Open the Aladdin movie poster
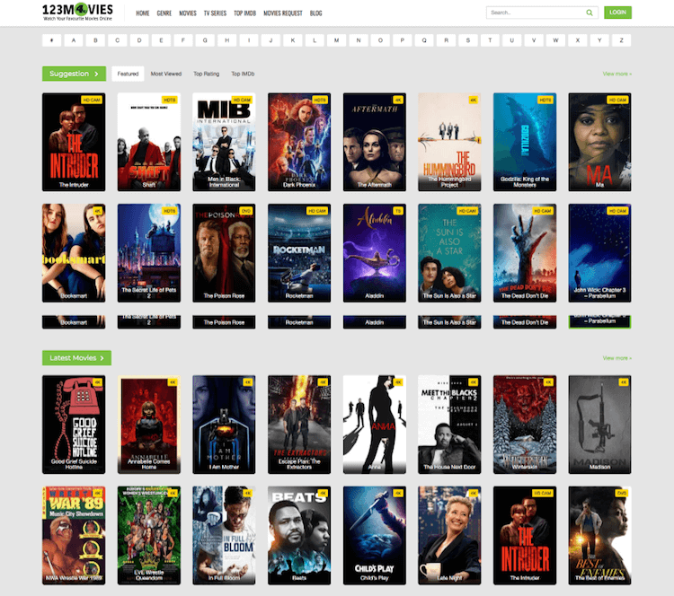The image size is (674, 596). 375,253
